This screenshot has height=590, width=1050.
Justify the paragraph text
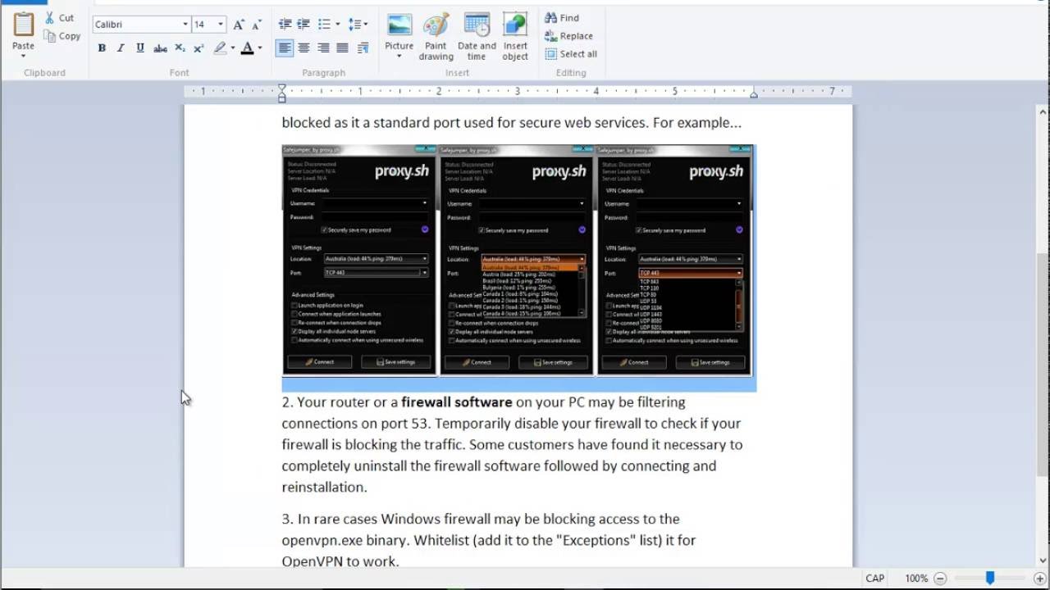(x=343, y=48)
